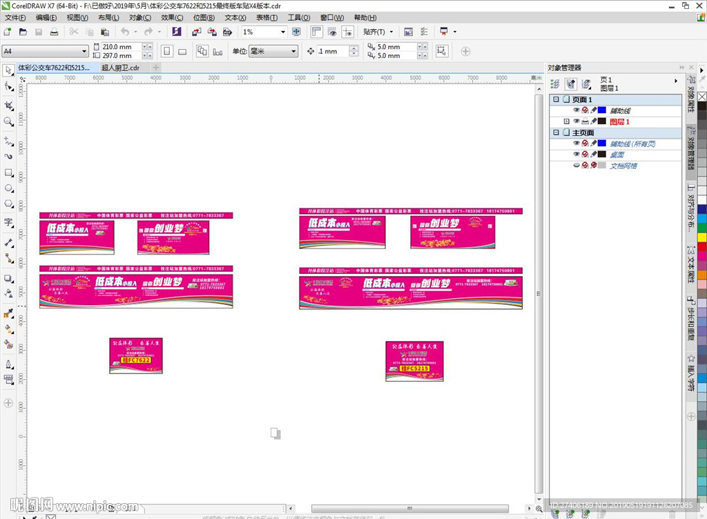The width and height of the screenshot is (707, 519).
Task: Click the show object properties button in object manager
Action: pyautogui.click(x=555, y=84)
